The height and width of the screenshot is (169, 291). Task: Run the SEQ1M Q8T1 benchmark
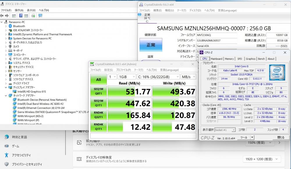[99, 91]
